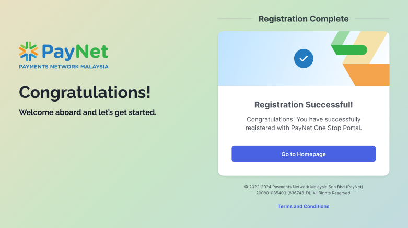Click the green ribbon graphic in banner
The image size is (408, 228).
350,50
